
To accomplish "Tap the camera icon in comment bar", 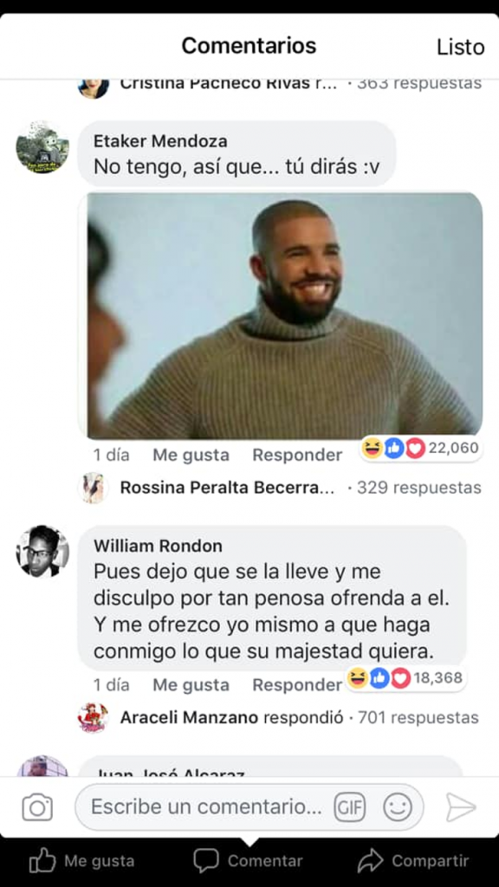I will pos(37,807).
